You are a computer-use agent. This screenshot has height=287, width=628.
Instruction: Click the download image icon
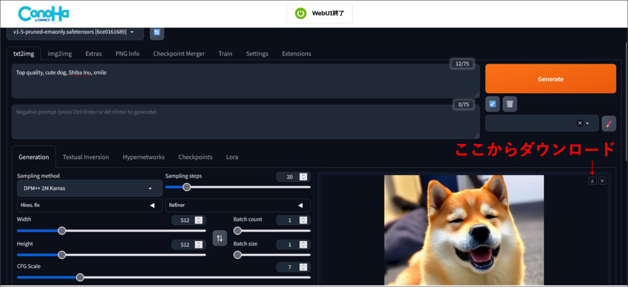coord(592,181)
